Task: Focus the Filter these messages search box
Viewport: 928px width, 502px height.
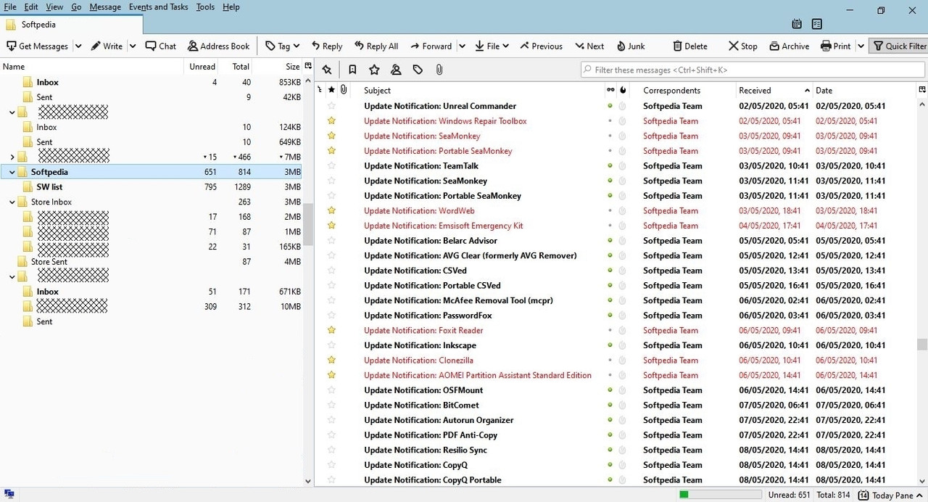Action: 753,70
